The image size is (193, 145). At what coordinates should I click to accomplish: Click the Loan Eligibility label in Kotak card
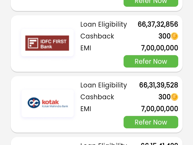pos(104,85)
